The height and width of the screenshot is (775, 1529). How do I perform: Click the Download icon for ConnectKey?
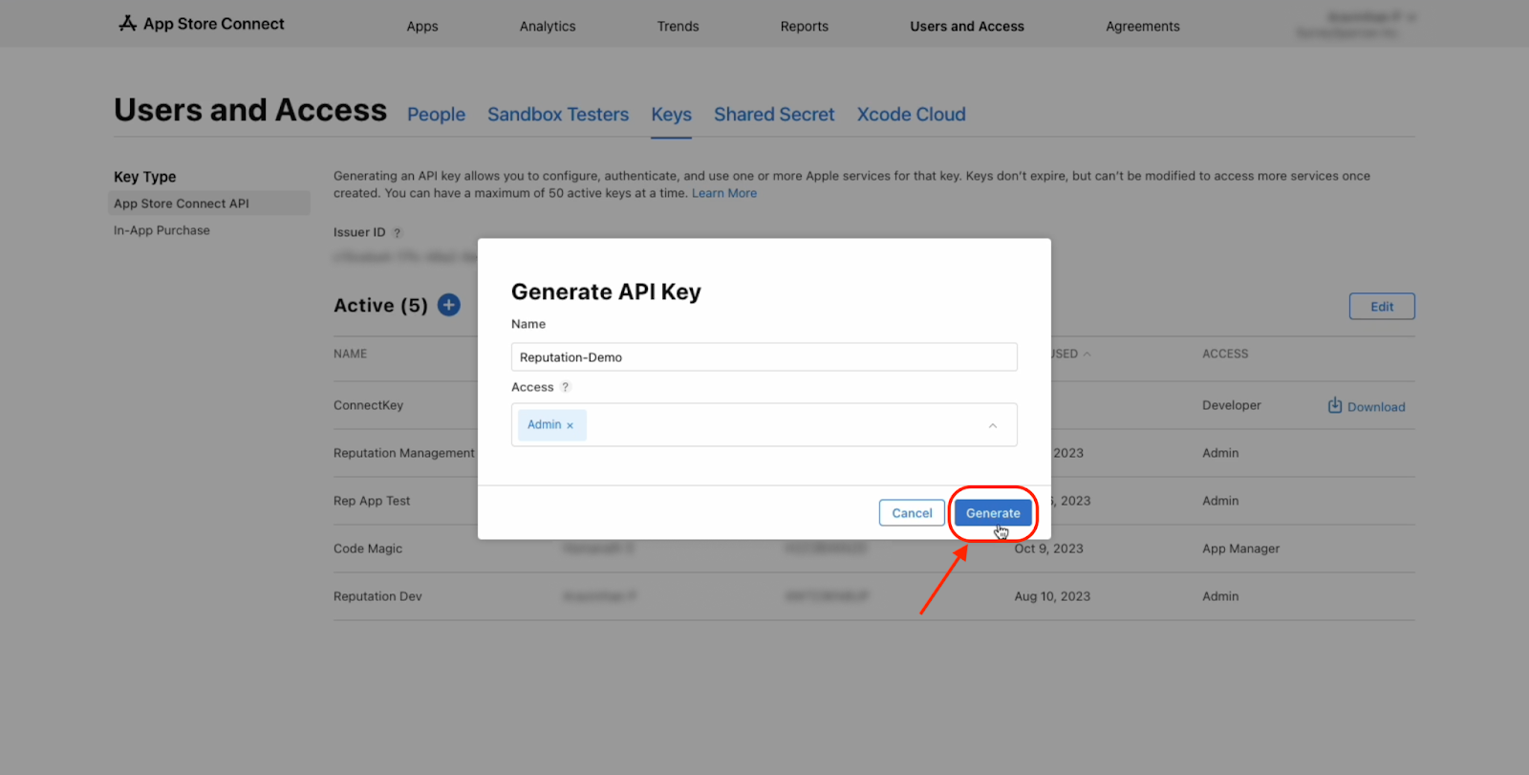coord(1334,406)
